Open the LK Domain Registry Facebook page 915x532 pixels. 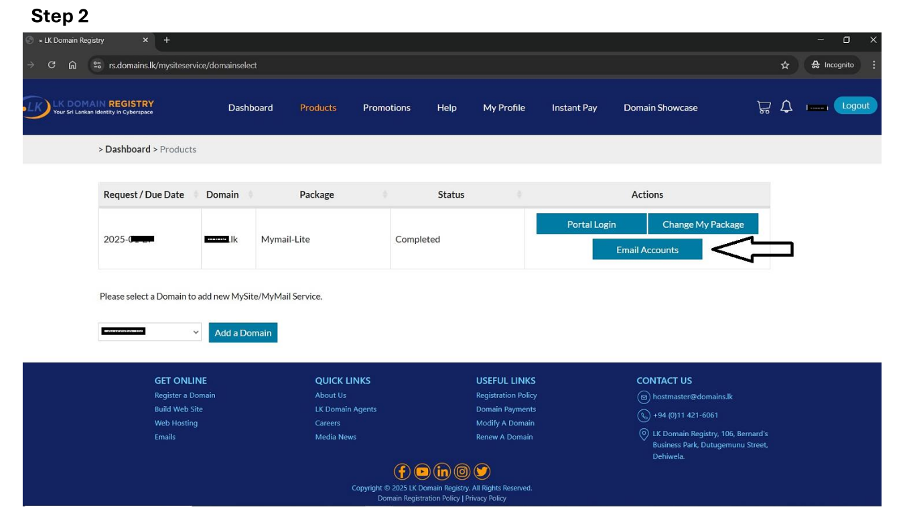click(x=402, y=471)
